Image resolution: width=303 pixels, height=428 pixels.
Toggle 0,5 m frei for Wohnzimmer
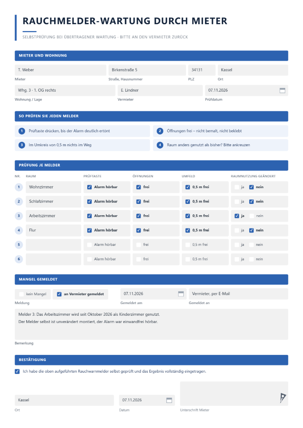[x=188, y=187]
